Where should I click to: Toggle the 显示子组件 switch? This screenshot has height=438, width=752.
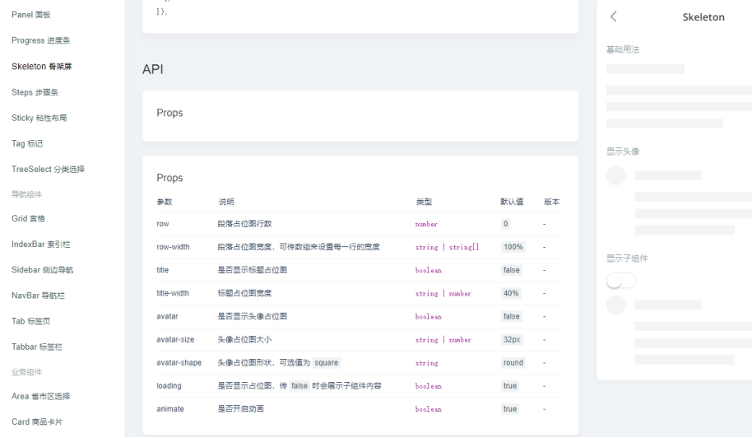(621, 281)
